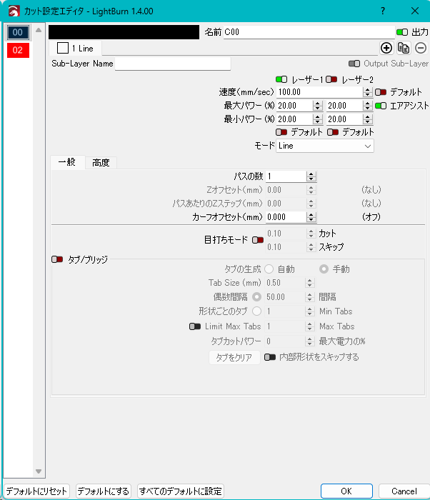Click the パスの数 value field
430x500 pixels.
pyautogui.click(x=286, y=176)
